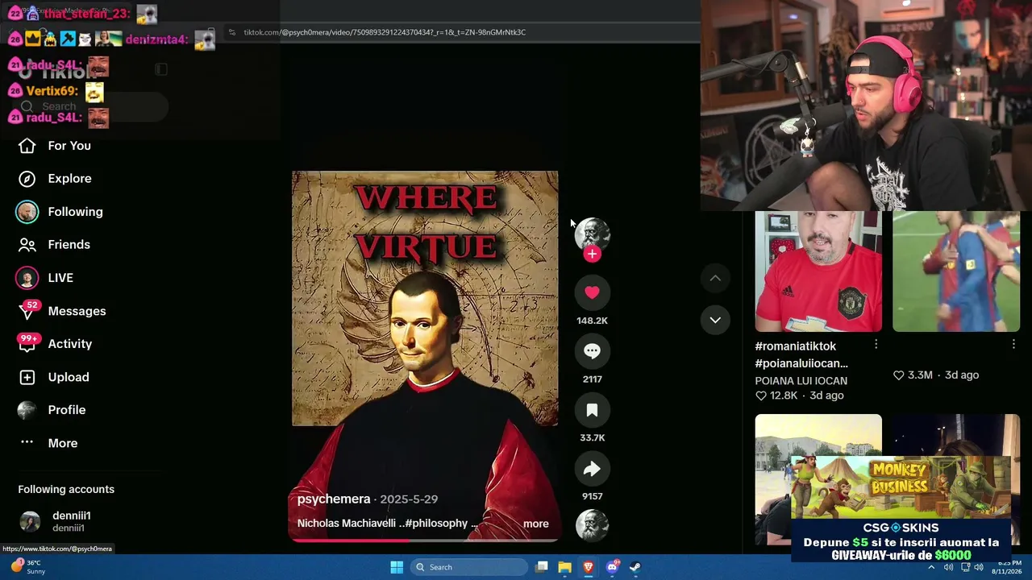Click the browser address bar URL
1032x580 pixels.
click(385, 32)
